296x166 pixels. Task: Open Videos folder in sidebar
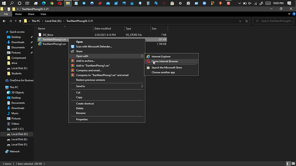(15, 124)
